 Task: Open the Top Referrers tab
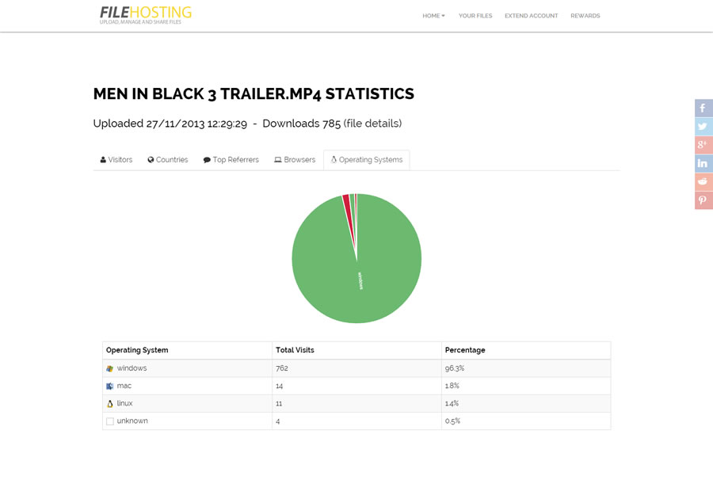pyautogui.click(x=231, y=160)
